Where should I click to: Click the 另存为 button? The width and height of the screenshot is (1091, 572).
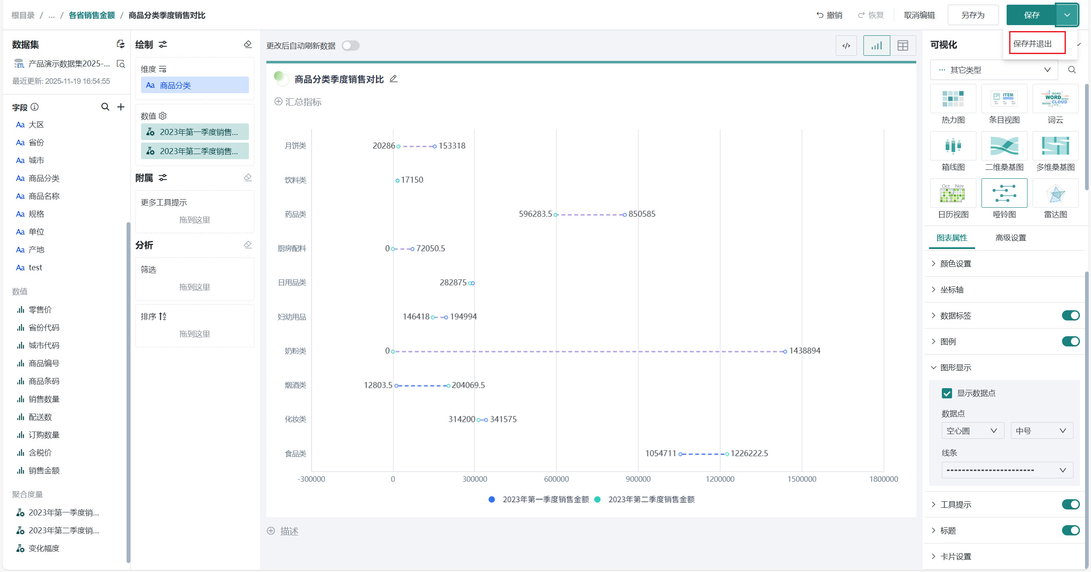click(x=973, y=15)
